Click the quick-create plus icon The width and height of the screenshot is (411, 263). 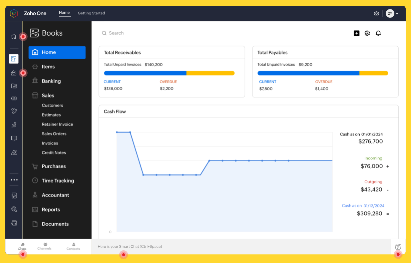(357, 33)
